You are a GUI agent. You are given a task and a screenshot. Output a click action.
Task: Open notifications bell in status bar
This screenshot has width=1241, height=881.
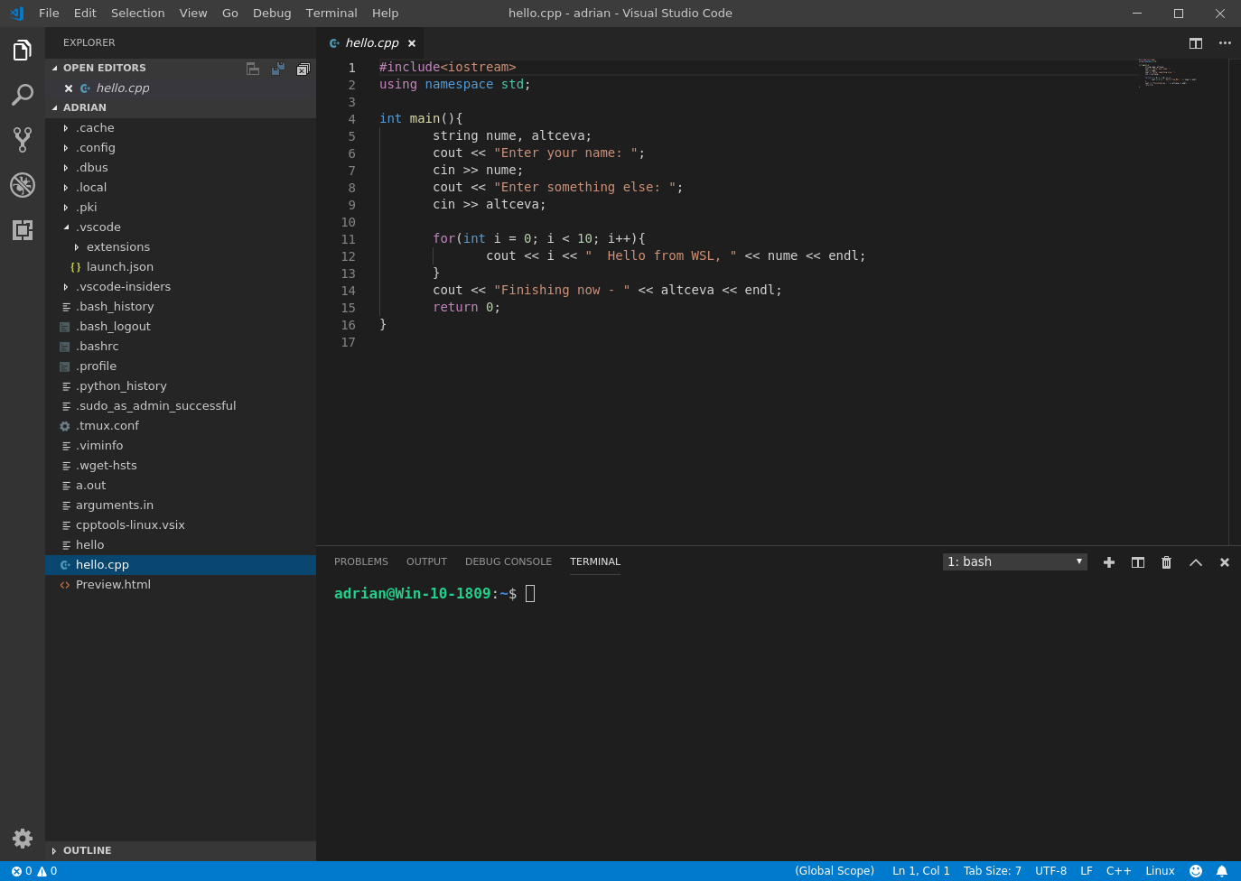pos(1222,871)
